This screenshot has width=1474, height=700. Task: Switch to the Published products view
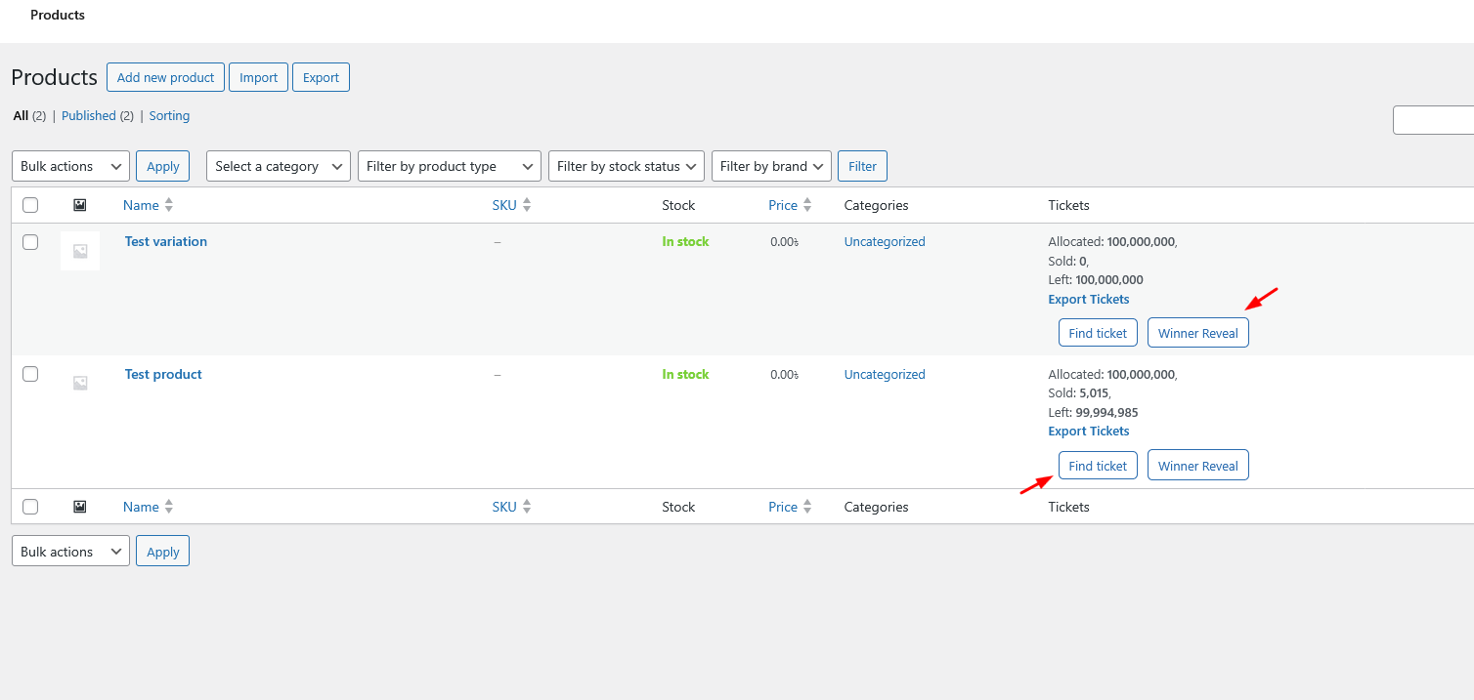coord(89,115)
